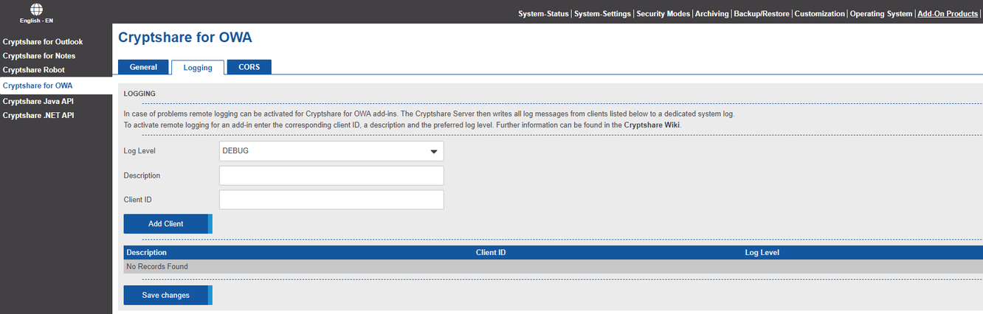Open the Backup/Restore menu

click(x=762, y=14)
